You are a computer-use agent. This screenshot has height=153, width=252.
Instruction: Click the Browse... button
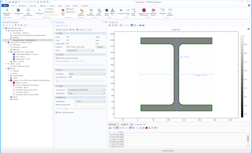pyautogui.click(x=101, y=47)
